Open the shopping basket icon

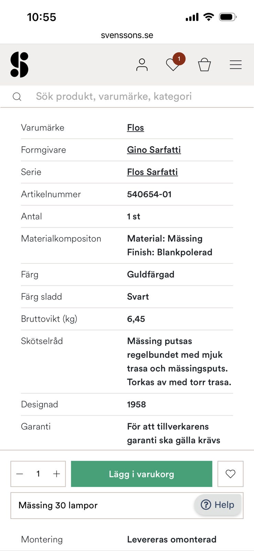[x=204, y=65]
